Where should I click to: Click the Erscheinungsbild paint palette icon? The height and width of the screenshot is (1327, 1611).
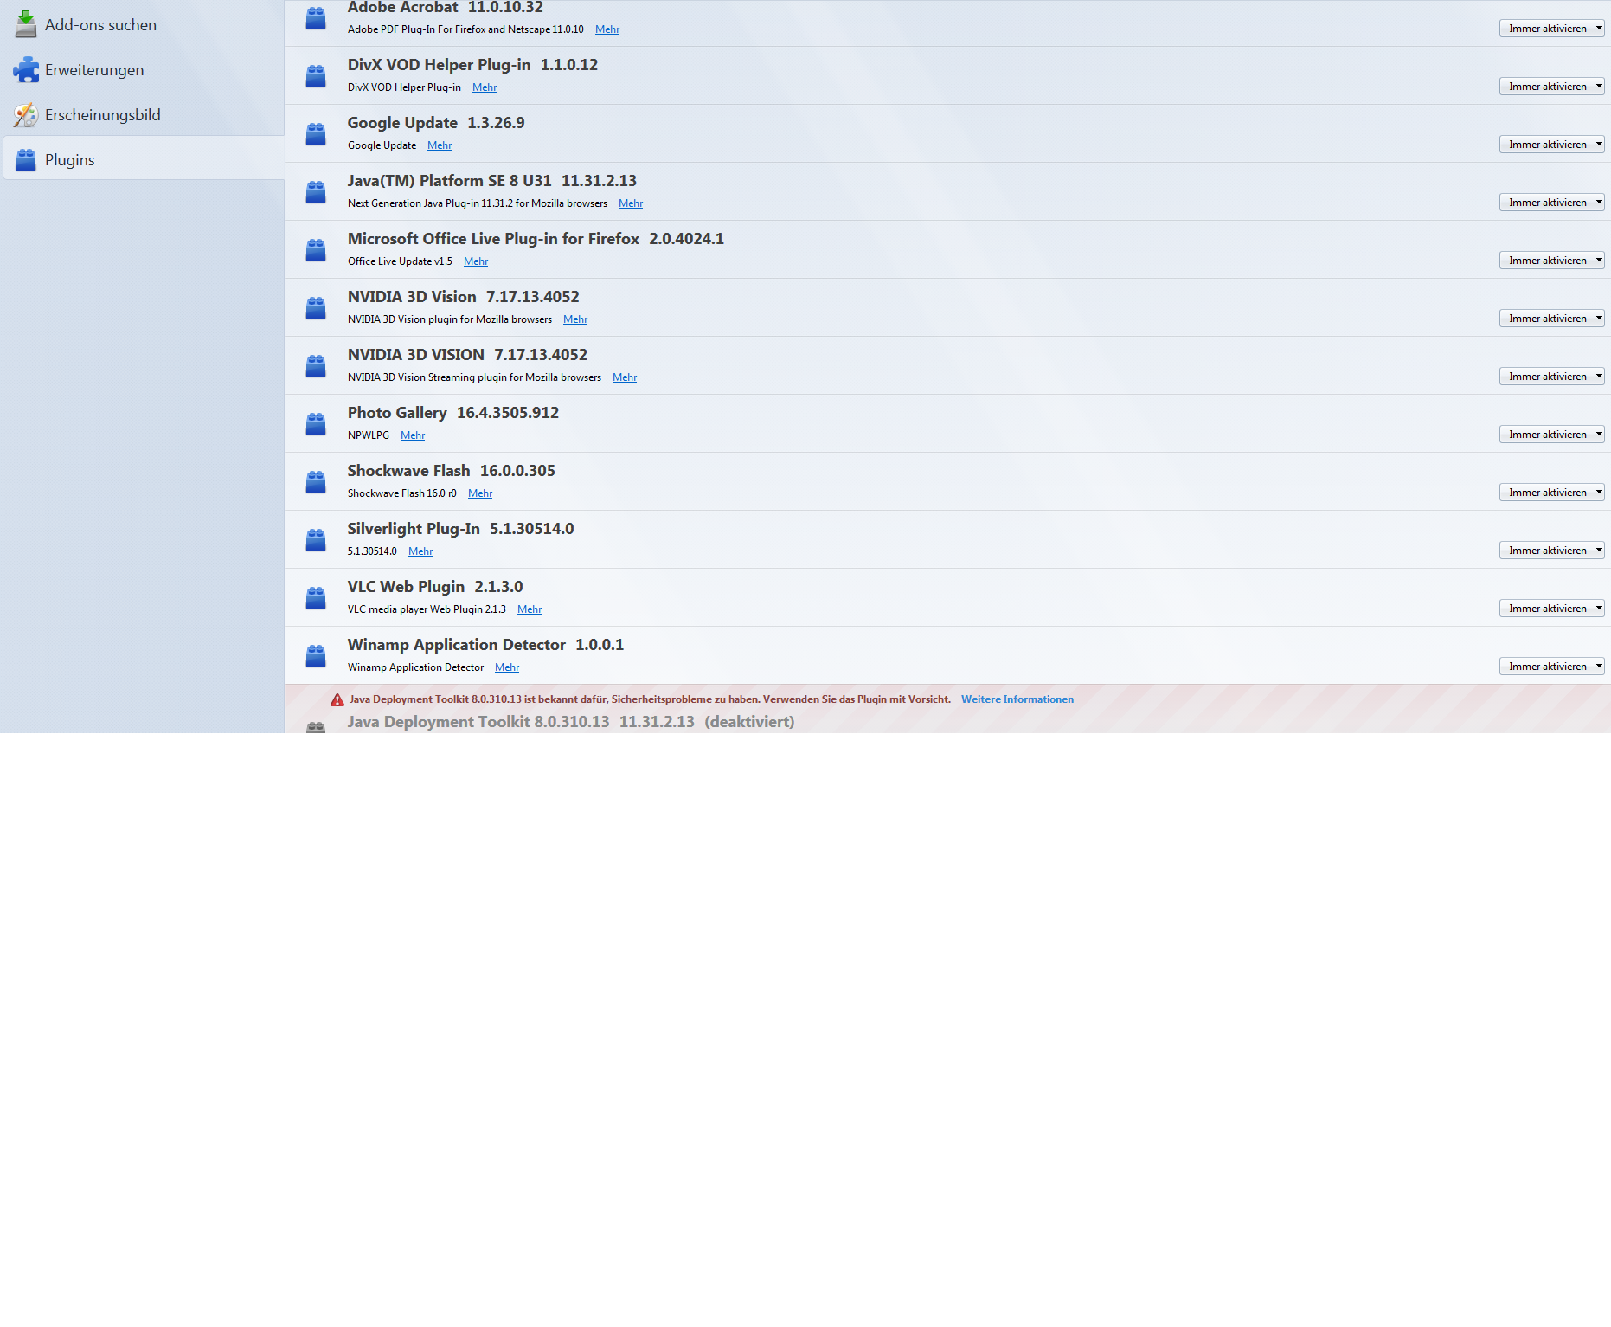tap(26, 114)
